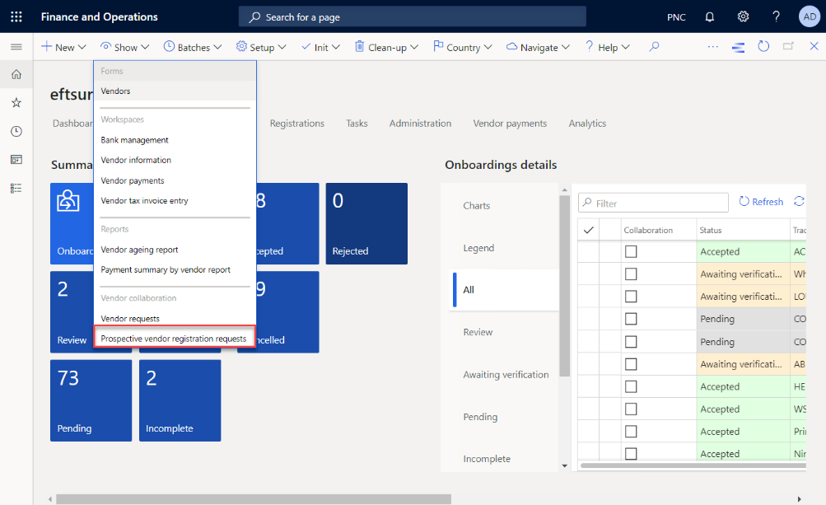Click the horizontal page scrollbar
This screenshot has width=826, height=505.
[254, 498]
